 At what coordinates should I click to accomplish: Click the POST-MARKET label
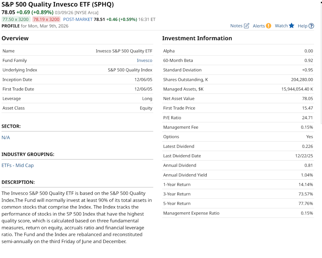pos(77,19)
